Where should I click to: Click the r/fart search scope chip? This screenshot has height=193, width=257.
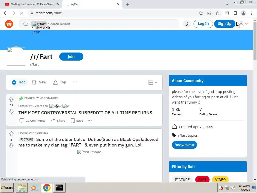coord(39,24)
